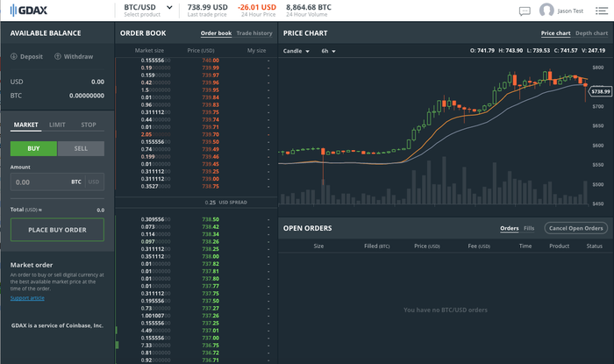
Task: Click Cancel Open Orders button
Action: click(x=575, y=228)
